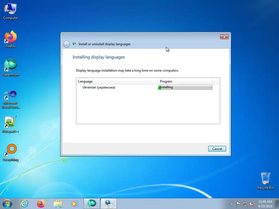Open the muted volume tray icon
279x209 pixels.
point(251,204)
